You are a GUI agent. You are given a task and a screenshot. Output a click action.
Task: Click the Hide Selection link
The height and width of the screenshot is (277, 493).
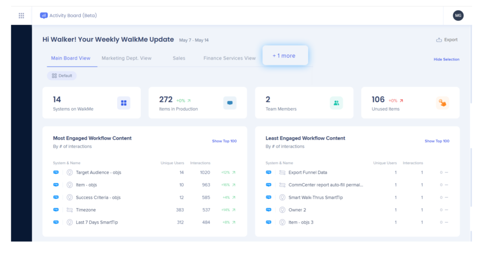[x=446, y=59]
